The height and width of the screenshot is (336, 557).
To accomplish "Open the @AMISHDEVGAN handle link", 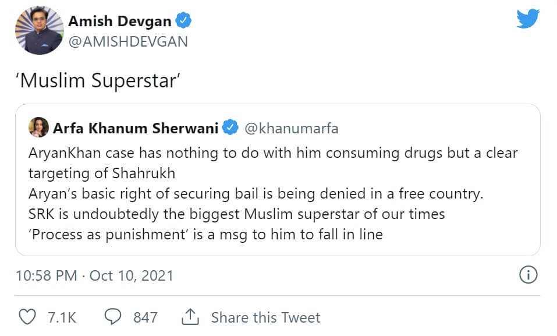I will (128, 41).
